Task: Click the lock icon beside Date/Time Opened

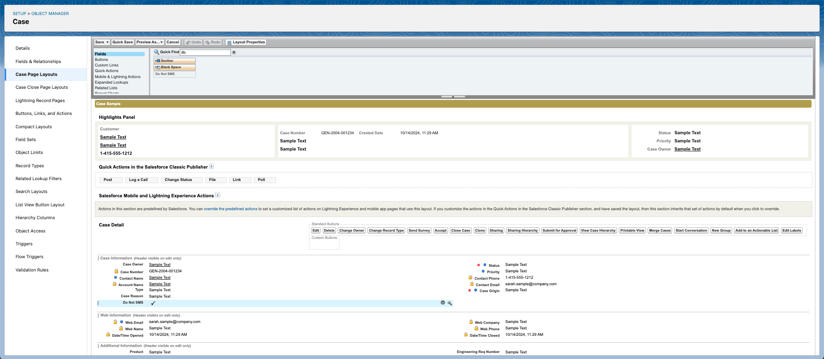Action: (108, 335)
